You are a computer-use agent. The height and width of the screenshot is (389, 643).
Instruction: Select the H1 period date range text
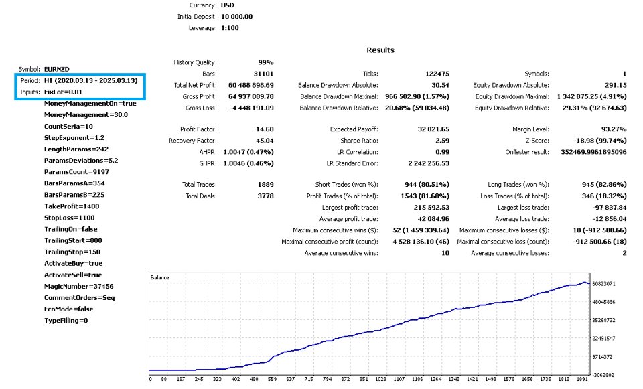[90, 81]
